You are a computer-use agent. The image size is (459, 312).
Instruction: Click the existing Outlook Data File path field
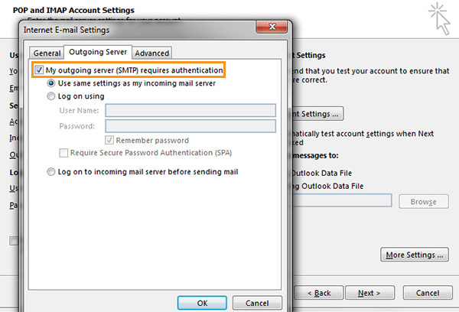[x=342, y=200]
